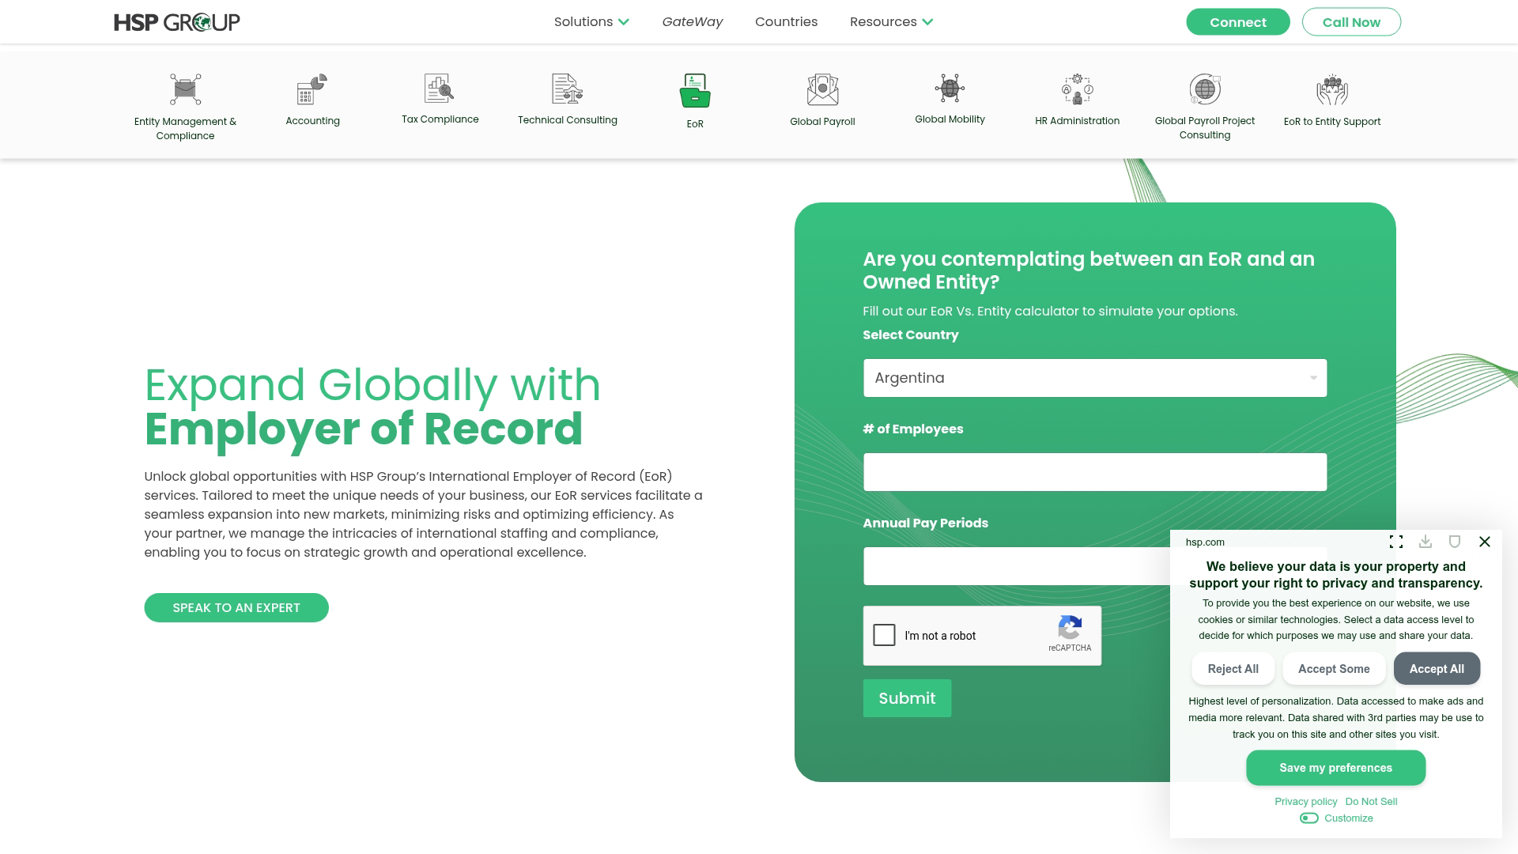1518x854 pixels.
Task: Open the Global Payroll envelope icon
Action: click(x=822, y=89)
